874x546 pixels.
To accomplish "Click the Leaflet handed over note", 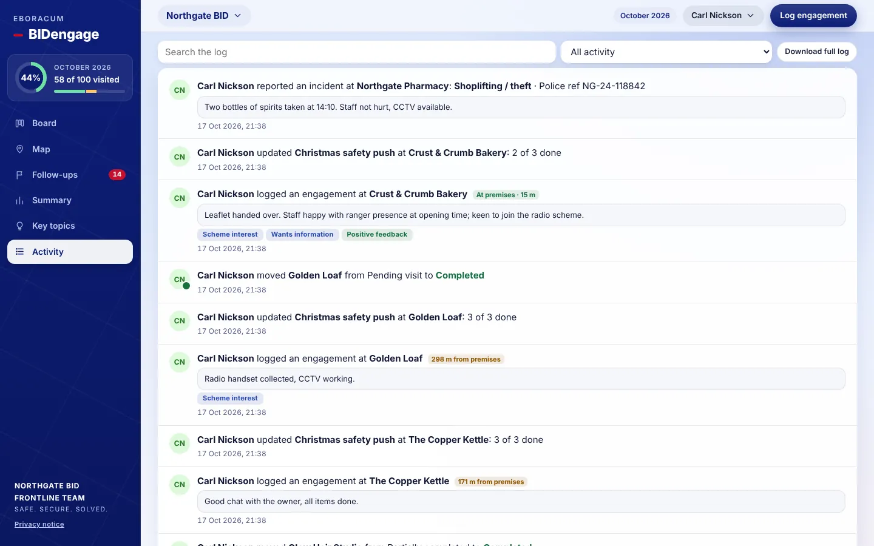I will 521,215.
